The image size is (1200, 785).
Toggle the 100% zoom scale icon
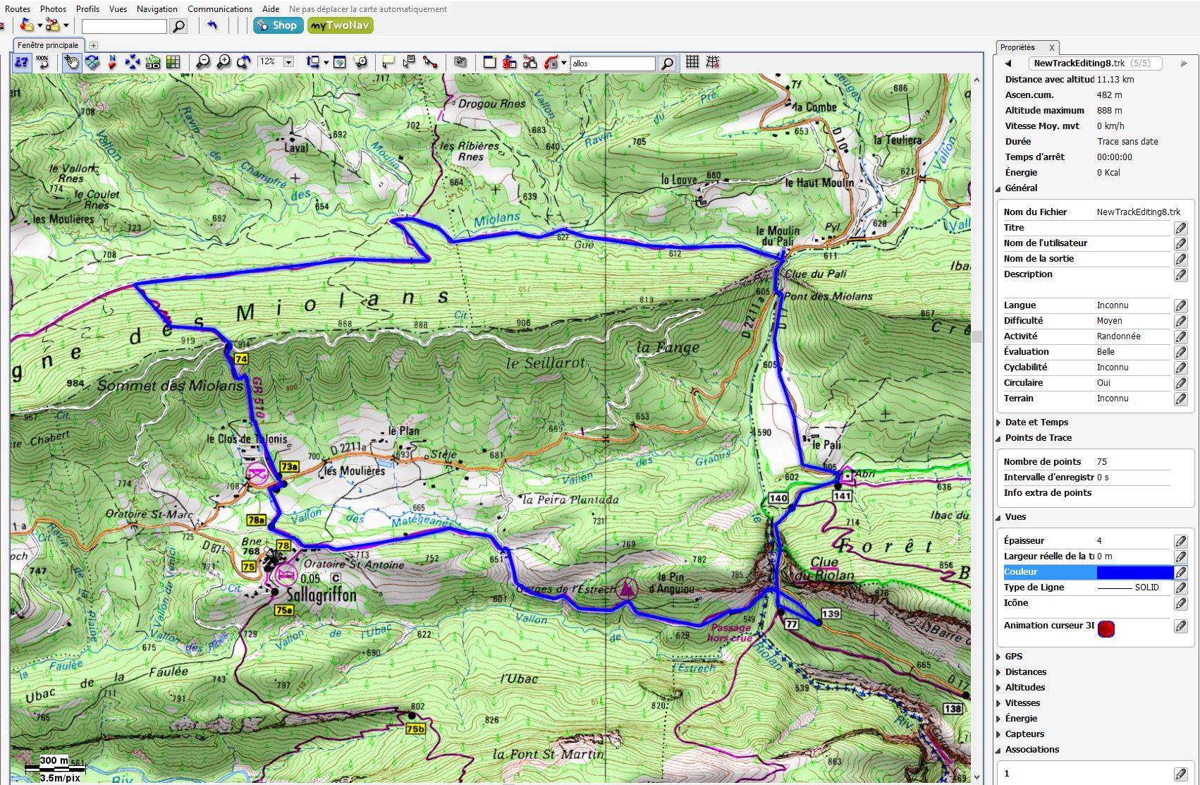click(42, 62)
